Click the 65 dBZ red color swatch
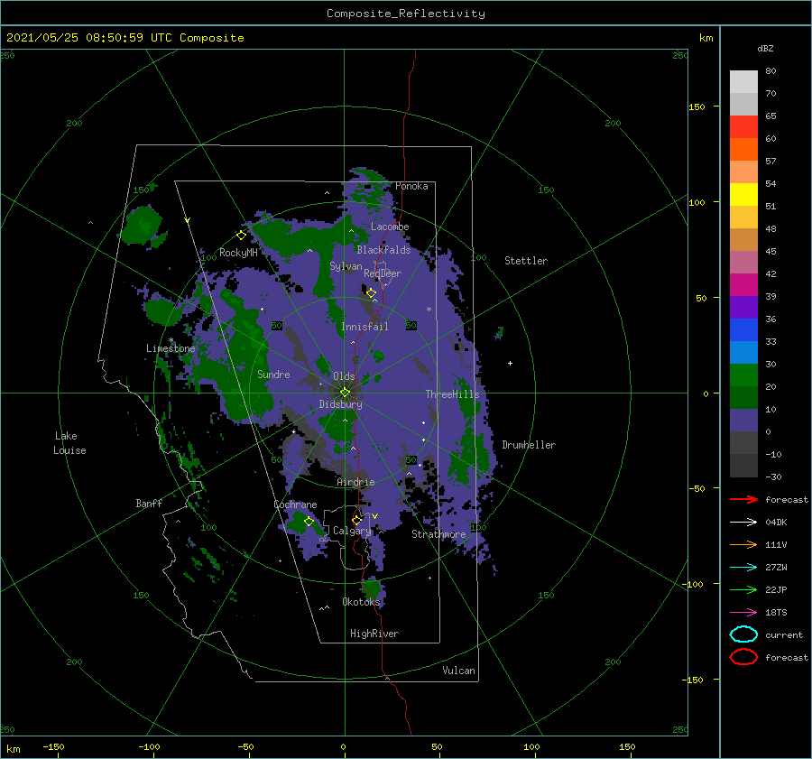812x759 pixels. 743,126
